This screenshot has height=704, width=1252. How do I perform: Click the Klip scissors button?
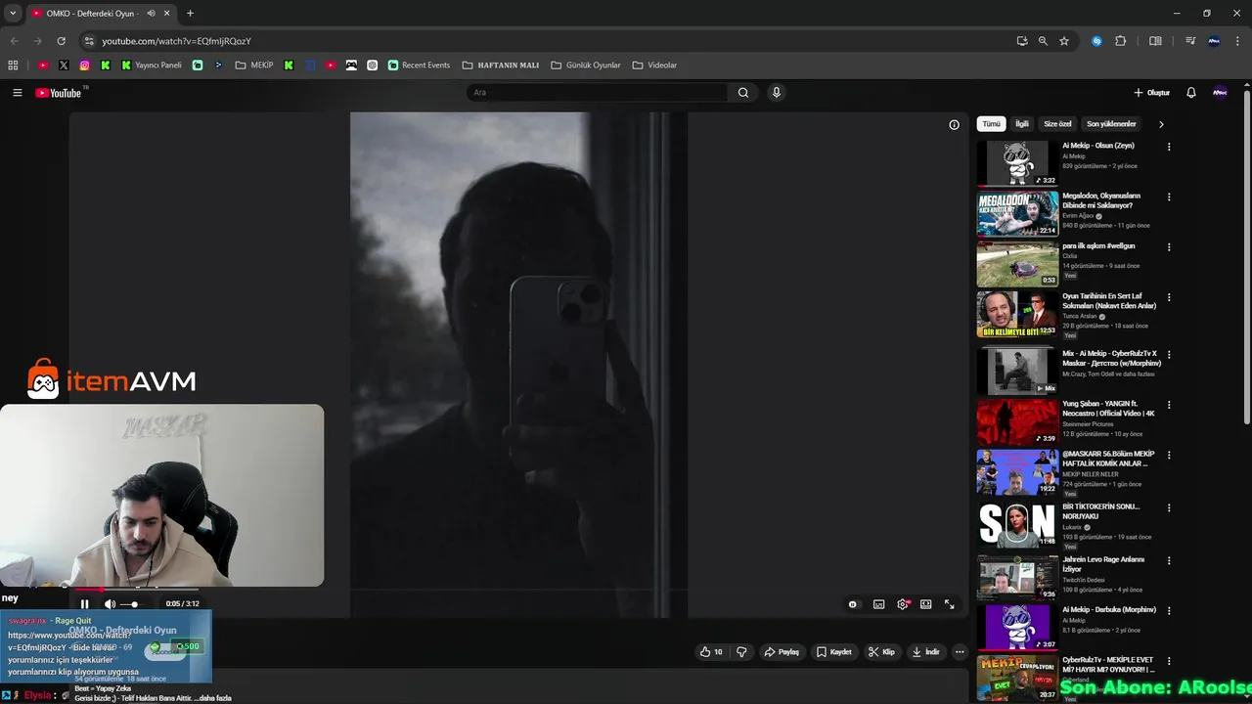pyautogui.click(x=881, y=652)
